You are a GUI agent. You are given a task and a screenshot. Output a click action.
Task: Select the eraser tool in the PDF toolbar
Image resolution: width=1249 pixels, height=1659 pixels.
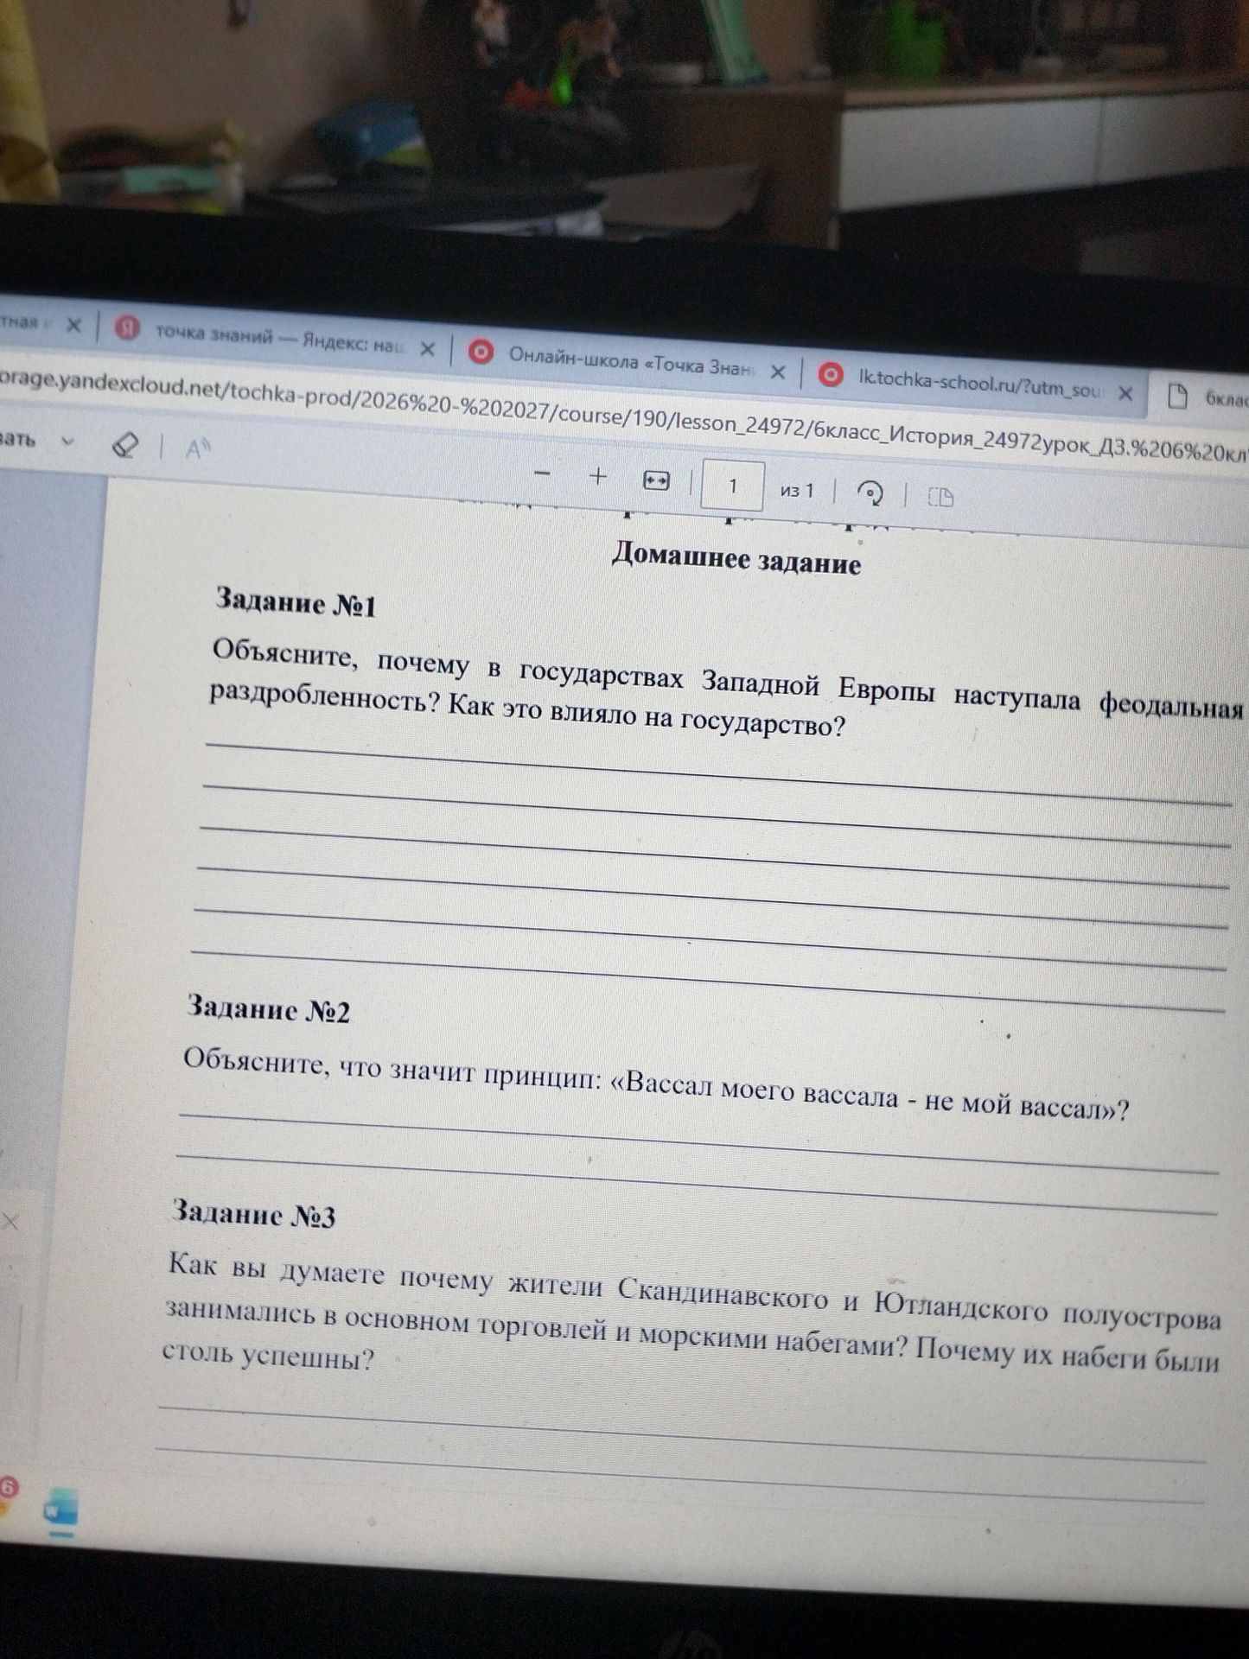click(x=125, y=446)
